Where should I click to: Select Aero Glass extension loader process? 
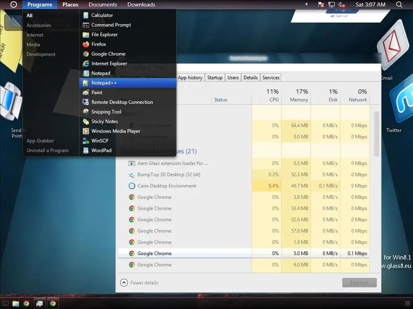coord(243,163)
